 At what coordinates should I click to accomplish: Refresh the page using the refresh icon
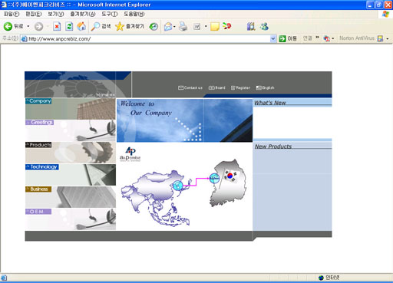[69, 26]
